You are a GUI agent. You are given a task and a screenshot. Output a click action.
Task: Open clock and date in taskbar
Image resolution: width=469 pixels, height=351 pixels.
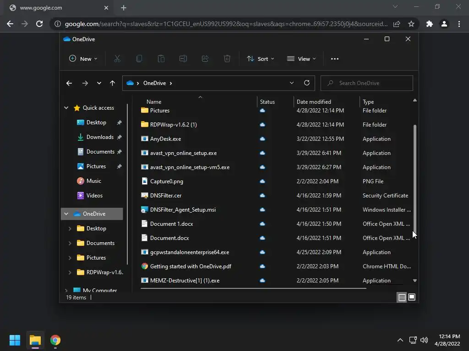447,340
